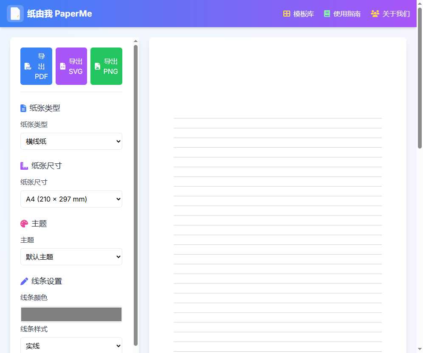Viewport: 423px width, 353px height.
Task: Open the 线条样式 dropdown showing 实线
Action: (71, 345)
